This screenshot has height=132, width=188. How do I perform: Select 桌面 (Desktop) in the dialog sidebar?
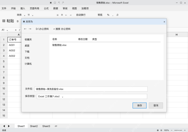click(27, 45)
